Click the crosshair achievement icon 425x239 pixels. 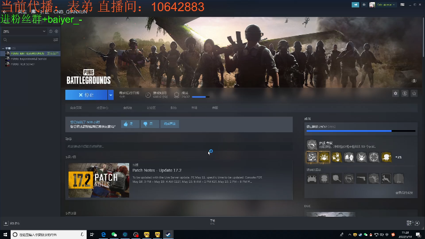374,157
